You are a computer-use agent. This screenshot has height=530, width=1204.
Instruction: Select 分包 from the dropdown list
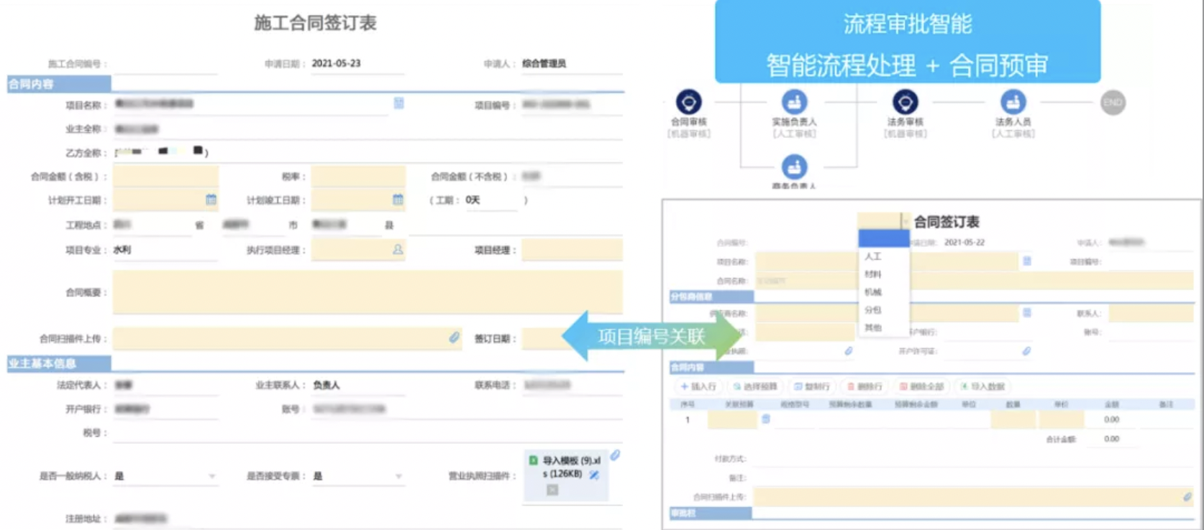tap(873, 310)
